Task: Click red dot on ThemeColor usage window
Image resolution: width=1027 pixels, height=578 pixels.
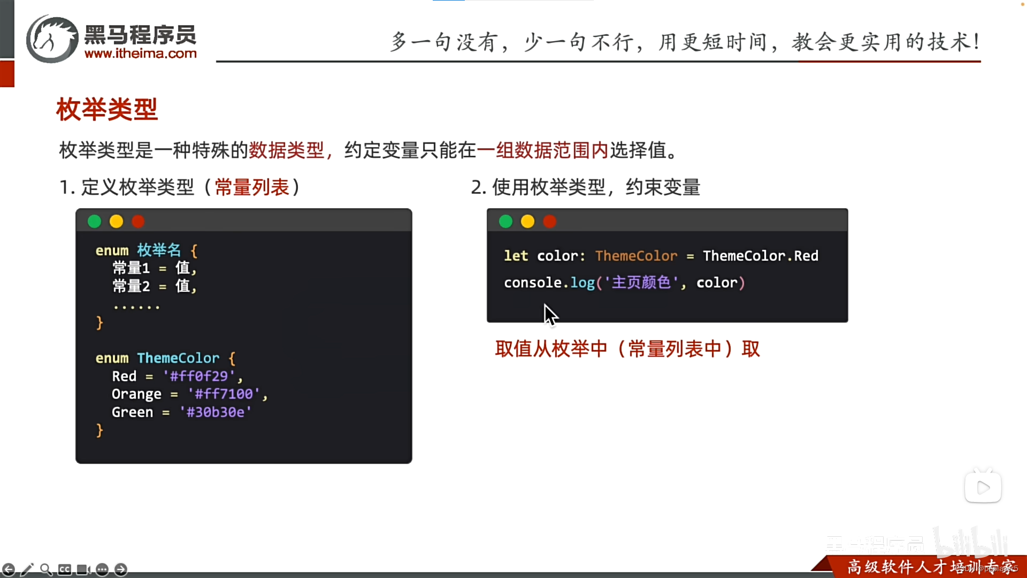Action: (x=549, y=222)
